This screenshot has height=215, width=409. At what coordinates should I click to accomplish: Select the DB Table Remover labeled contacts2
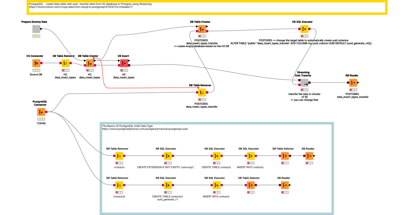coord(119,185)
